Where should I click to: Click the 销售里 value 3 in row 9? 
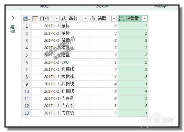click(133, 84)
